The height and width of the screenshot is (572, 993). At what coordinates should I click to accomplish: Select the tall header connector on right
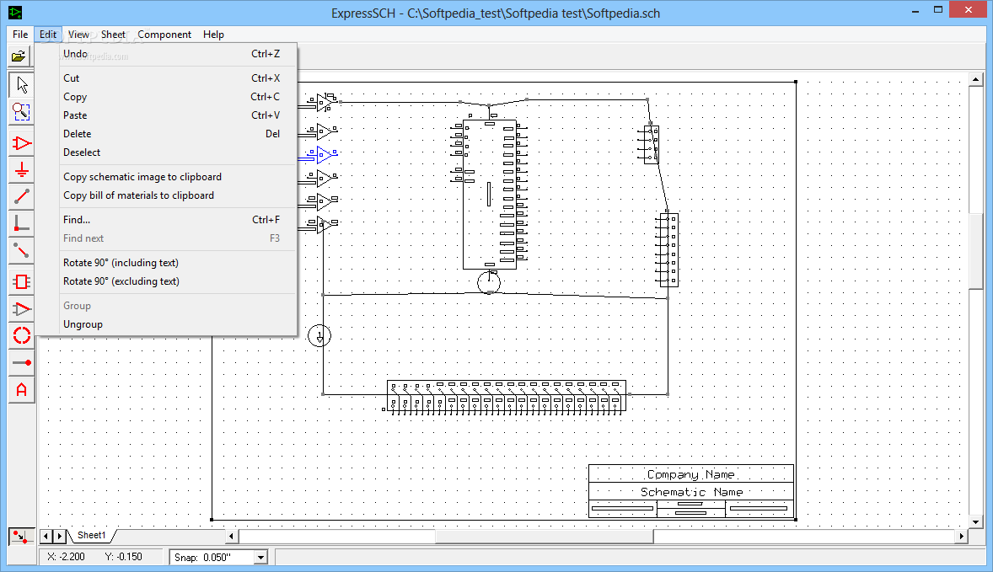(x=668, y=250)
